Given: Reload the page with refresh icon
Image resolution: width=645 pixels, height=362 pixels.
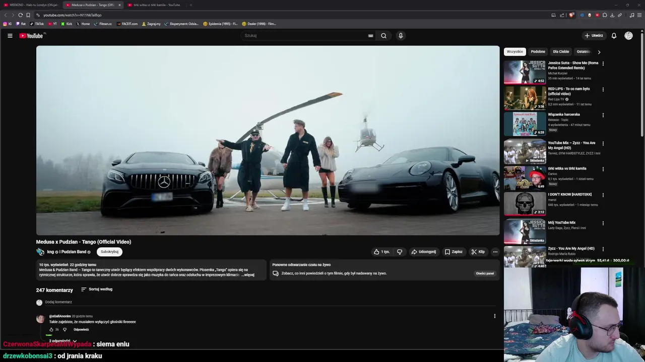Looking at the screenshot, I should coord(20,15).
